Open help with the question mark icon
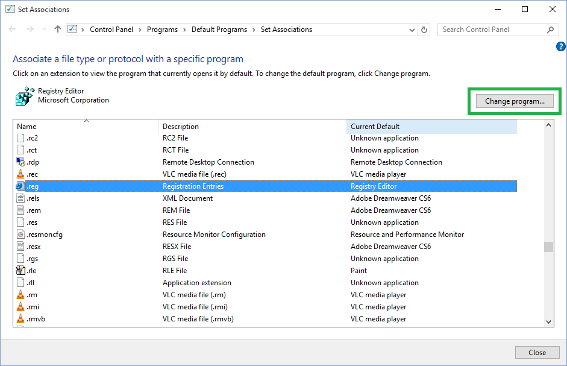 (x=560, y=46)
